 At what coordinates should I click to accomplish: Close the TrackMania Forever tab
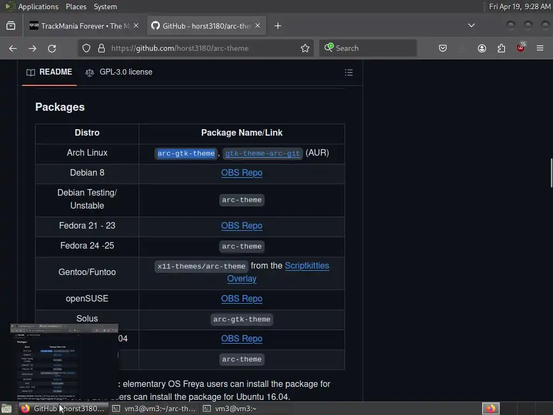point(136,26)
